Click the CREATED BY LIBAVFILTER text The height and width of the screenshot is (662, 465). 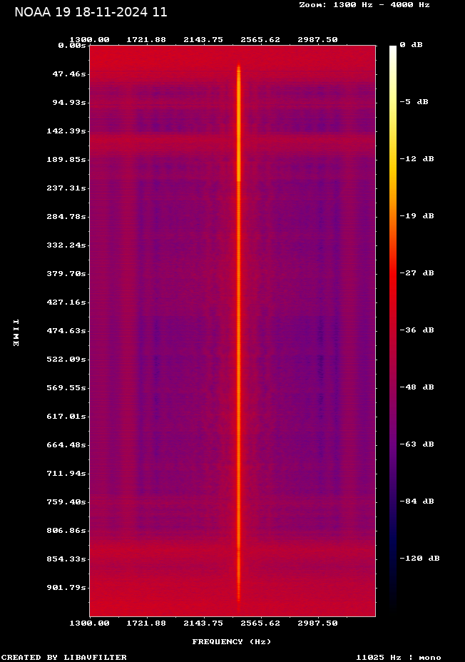click(63, 657)
